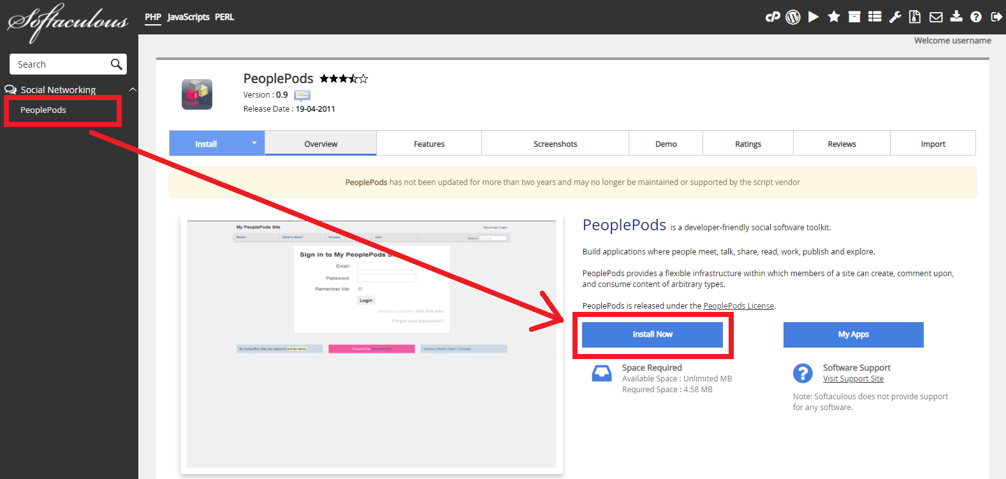
Task: Click the PeoplePods title next to the stars
Action: point(278,78)
